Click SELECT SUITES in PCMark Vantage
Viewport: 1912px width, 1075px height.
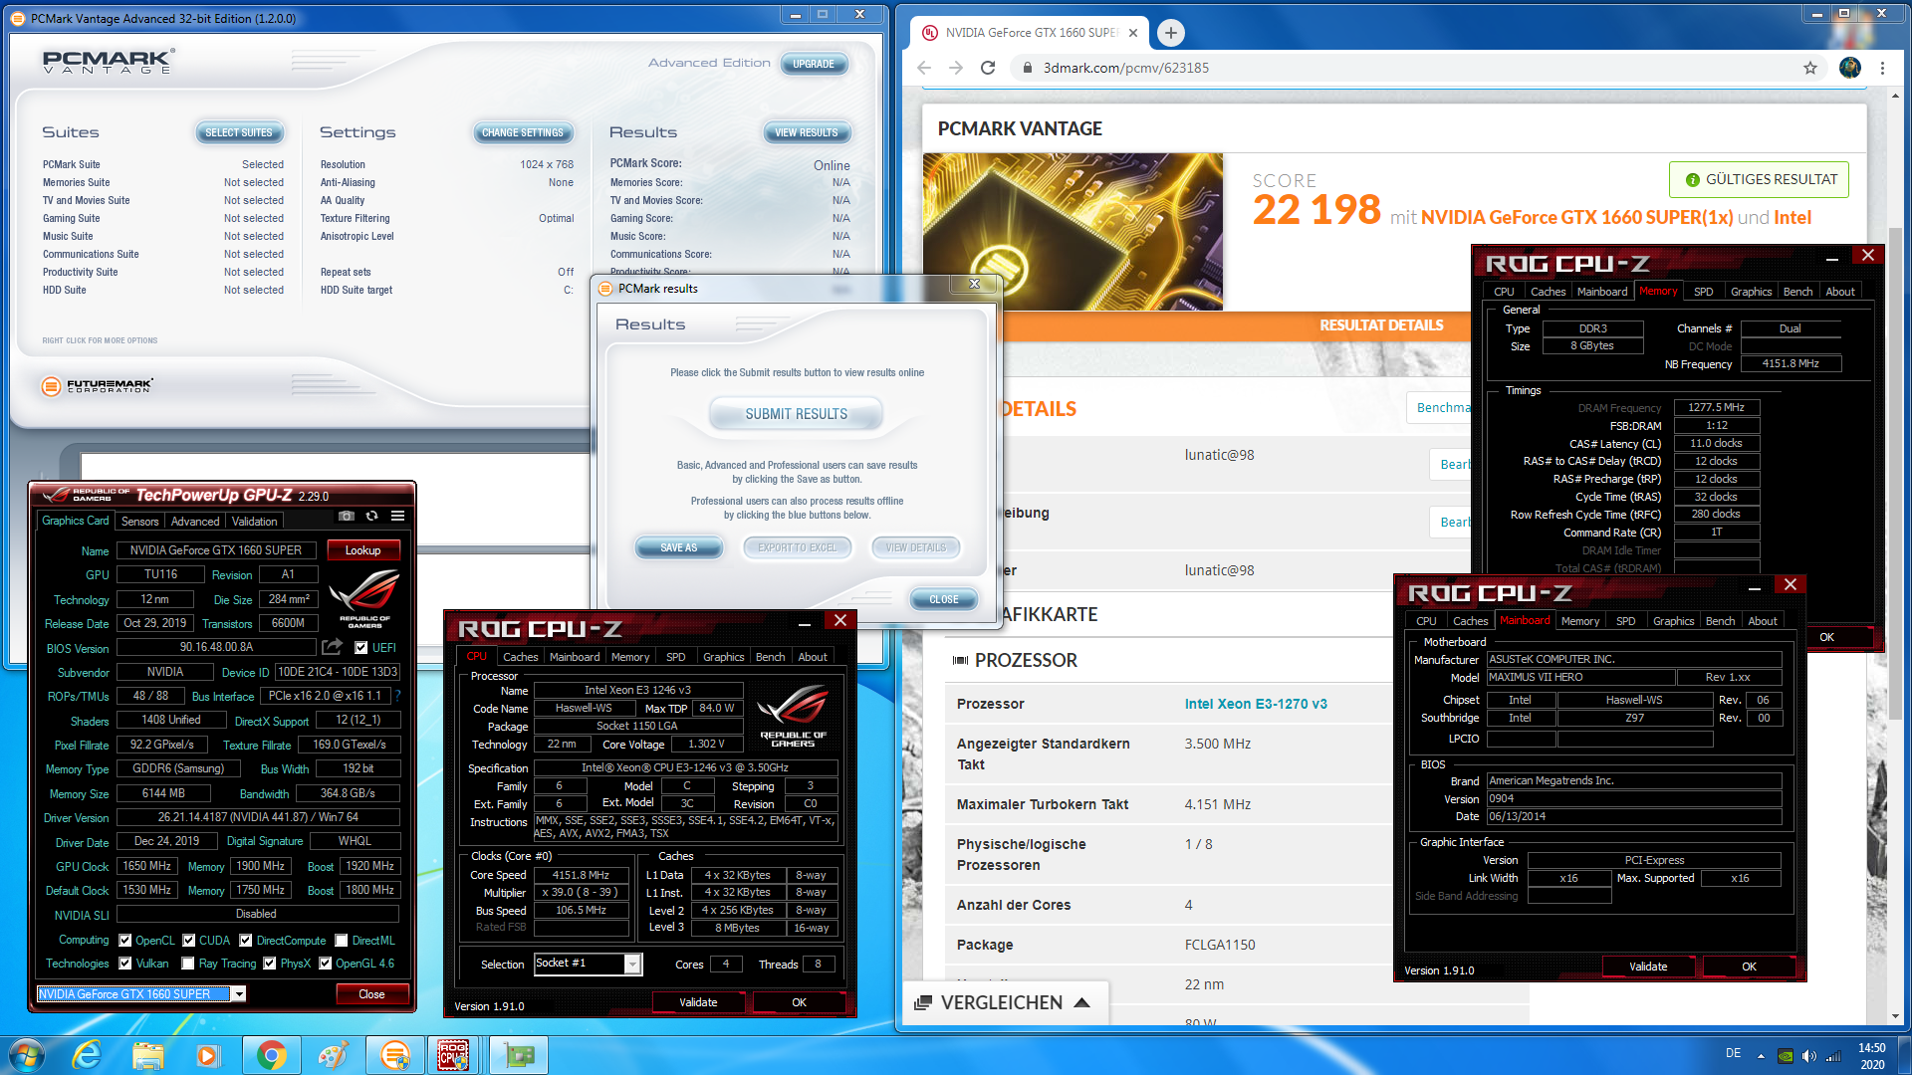pyautogui.click(x=238, y=132)
